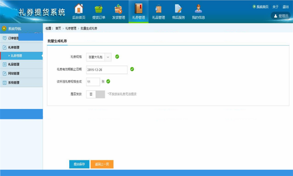Expand 礼品管理 in the sidebar
Screen dimensions: 293x176
click(14, 65)
